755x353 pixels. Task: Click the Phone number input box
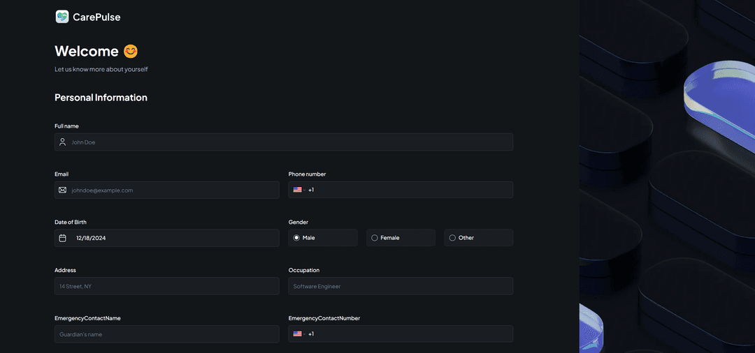pyautogui.click(x=401, y=190)
